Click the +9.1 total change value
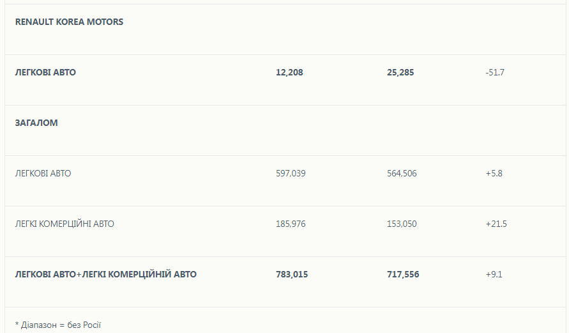Viewport: 569px width, 333px height. [494, 274]
